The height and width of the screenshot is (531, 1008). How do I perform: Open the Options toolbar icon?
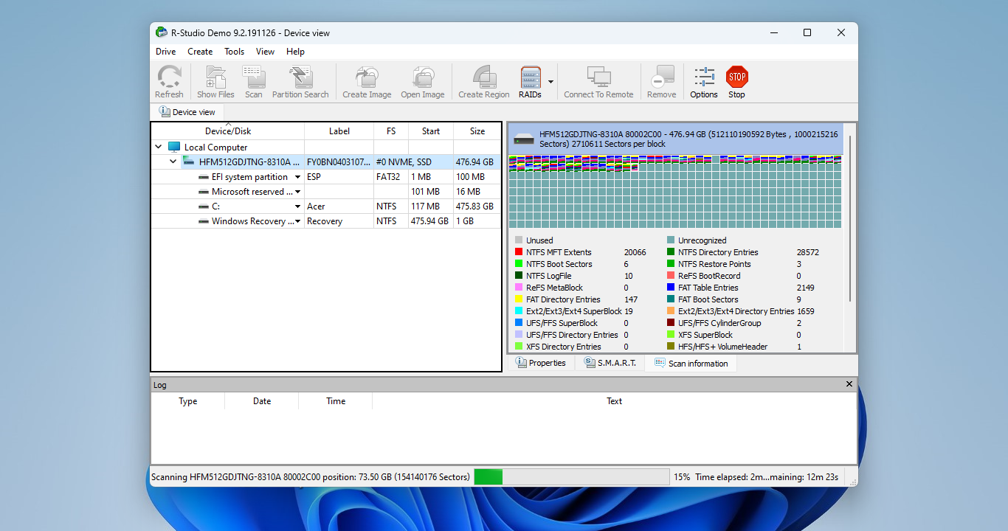coord(704,82)
